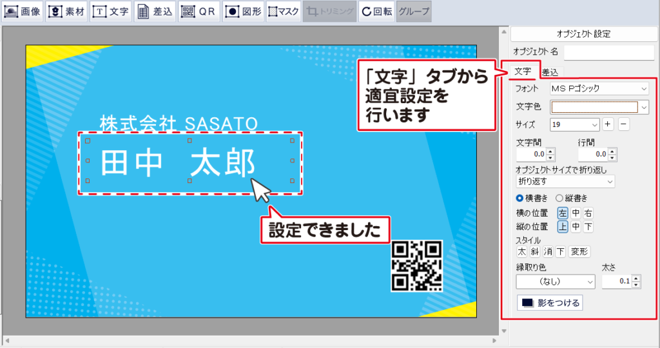Toggle 消 strikethrough style
Image resolution: width=660 pixels, height=348 pixels.
548,251
